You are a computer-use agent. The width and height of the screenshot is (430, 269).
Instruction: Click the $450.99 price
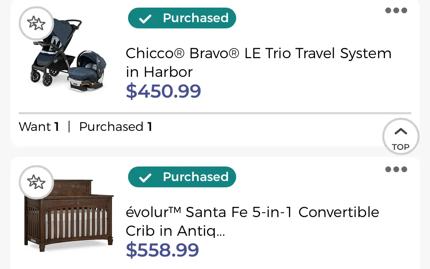pos(163,91)
